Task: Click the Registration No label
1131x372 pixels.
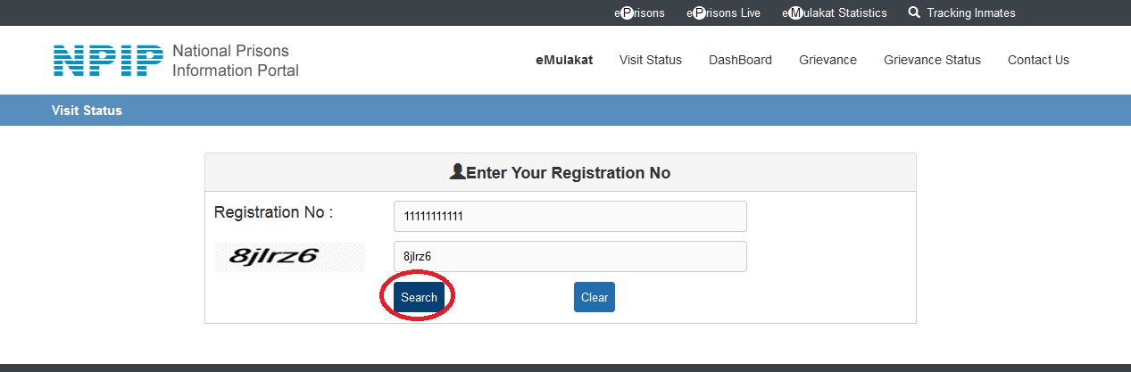Action: point(273,213)
